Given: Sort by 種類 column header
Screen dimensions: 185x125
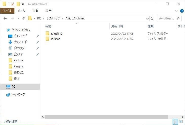Looking at the screenshot, I should [x=151, y=26].
